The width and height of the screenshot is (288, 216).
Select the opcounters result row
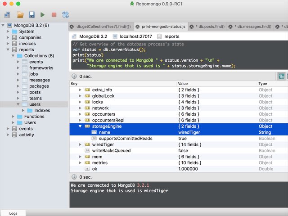click(x=179, y=114)
